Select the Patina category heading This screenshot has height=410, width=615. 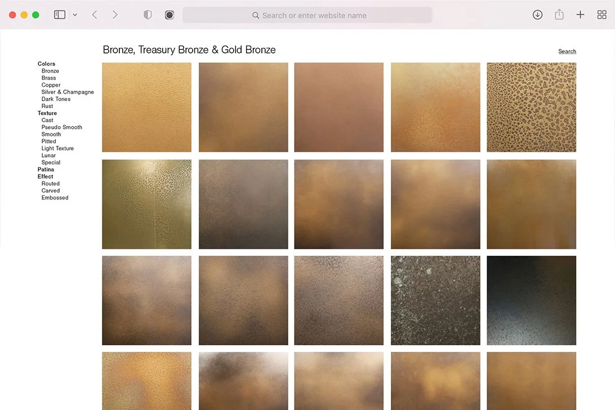tap(46, 170)
